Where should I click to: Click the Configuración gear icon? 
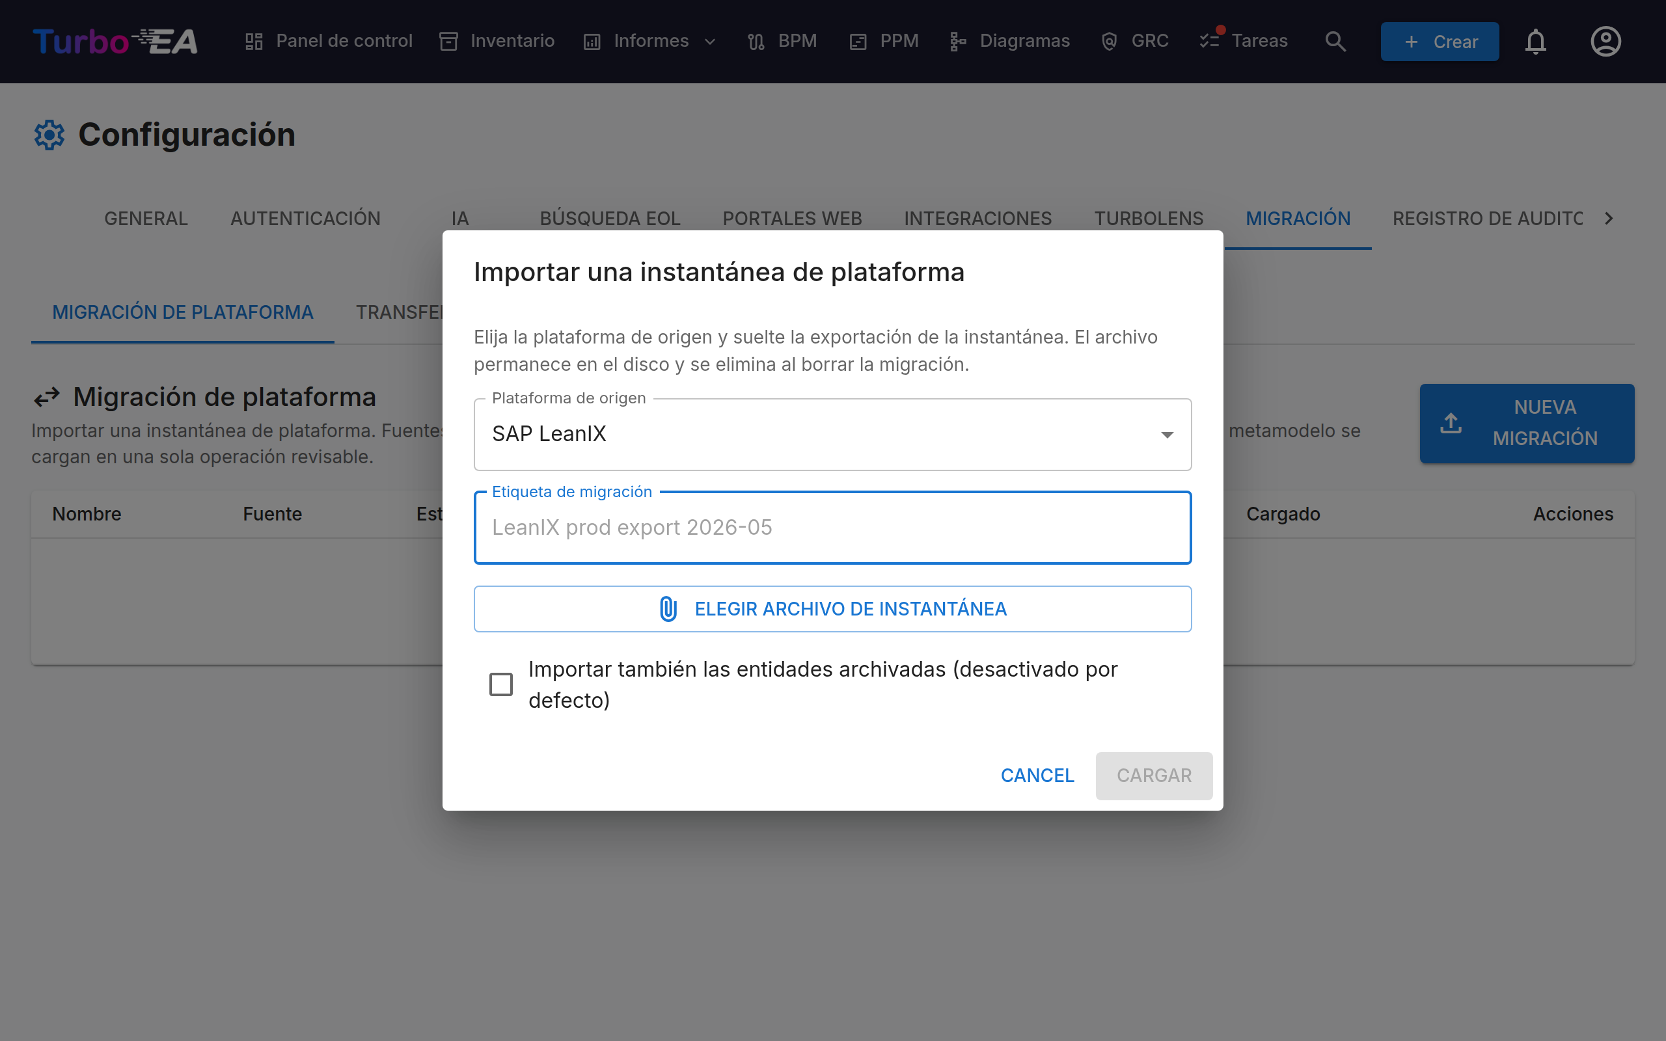(49, 135)
